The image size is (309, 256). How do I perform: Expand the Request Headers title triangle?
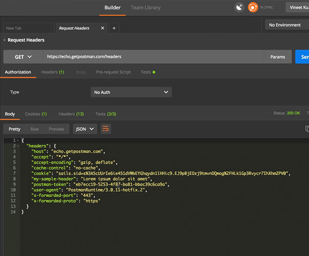point(4,40)
